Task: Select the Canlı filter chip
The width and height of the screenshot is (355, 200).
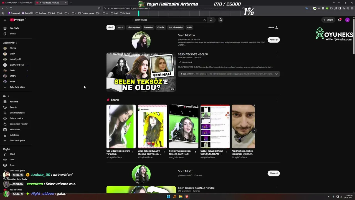Action: 189,27
